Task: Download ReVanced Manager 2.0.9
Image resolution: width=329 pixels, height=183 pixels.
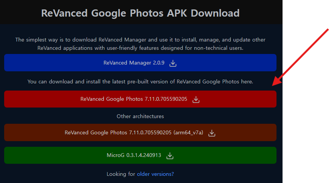Action: [140, 63]
